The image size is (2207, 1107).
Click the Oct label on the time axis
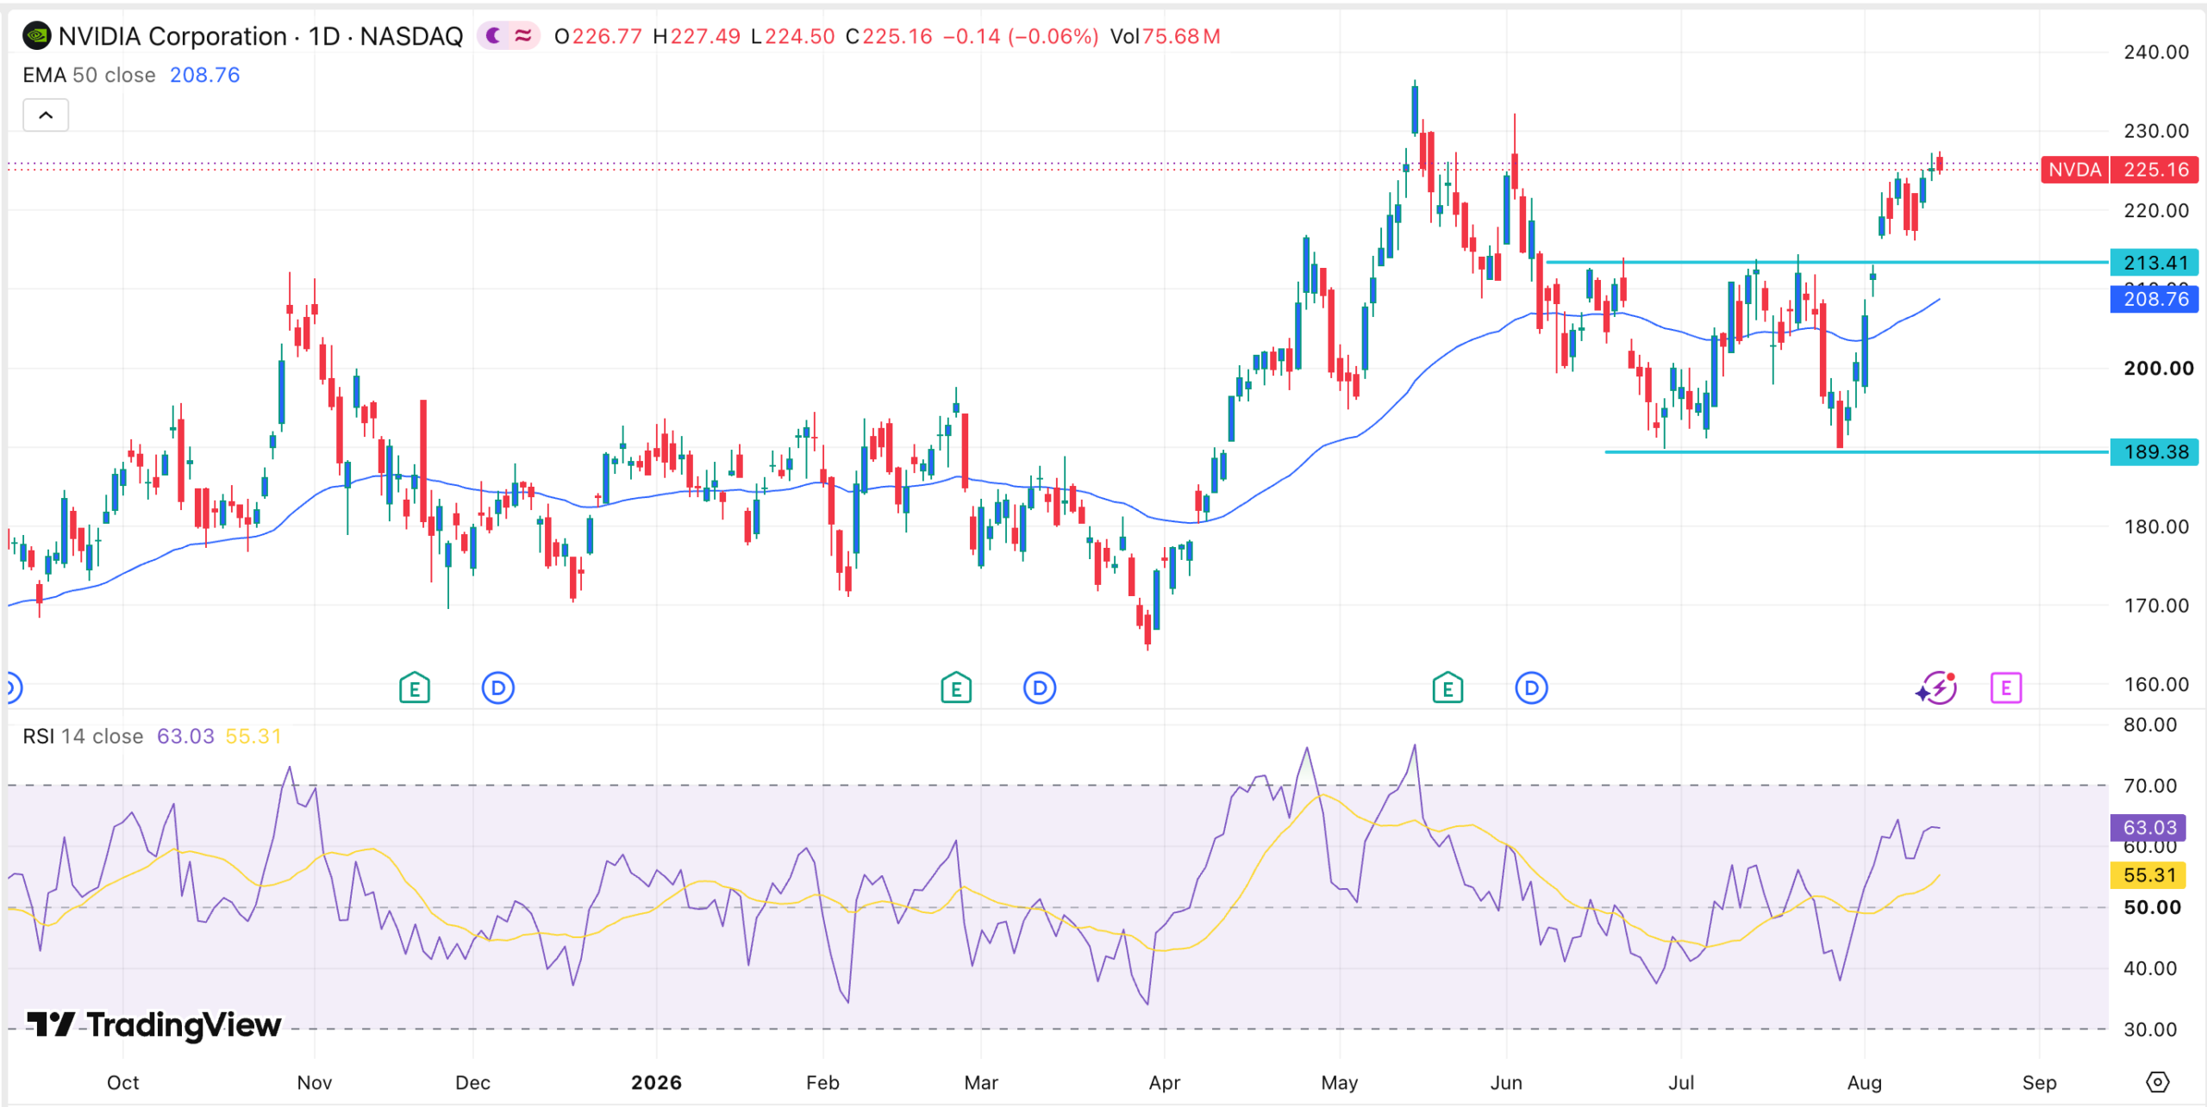click(x=122, y=1083)
